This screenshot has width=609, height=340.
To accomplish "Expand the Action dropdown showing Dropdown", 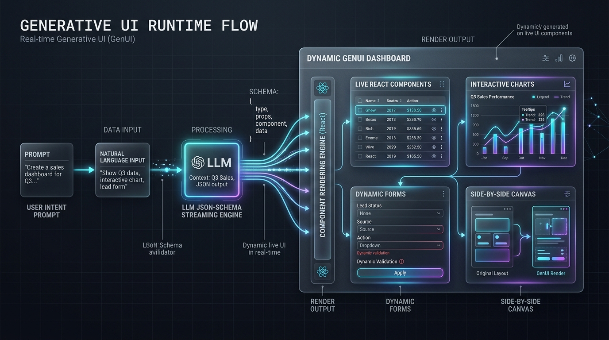I will pos(400,245).
